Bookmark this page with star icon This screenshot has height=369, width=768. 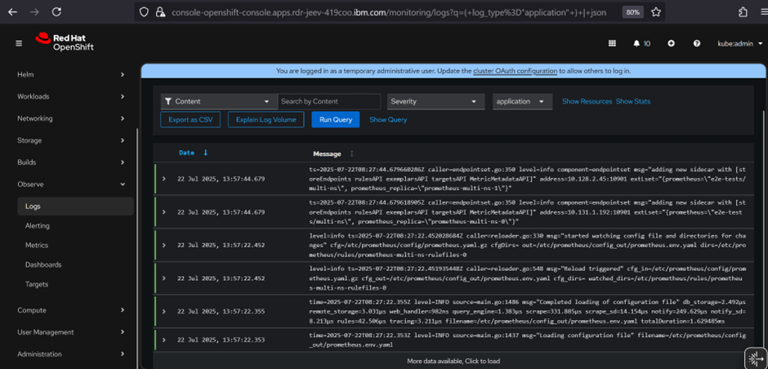[x=656, y=12]
